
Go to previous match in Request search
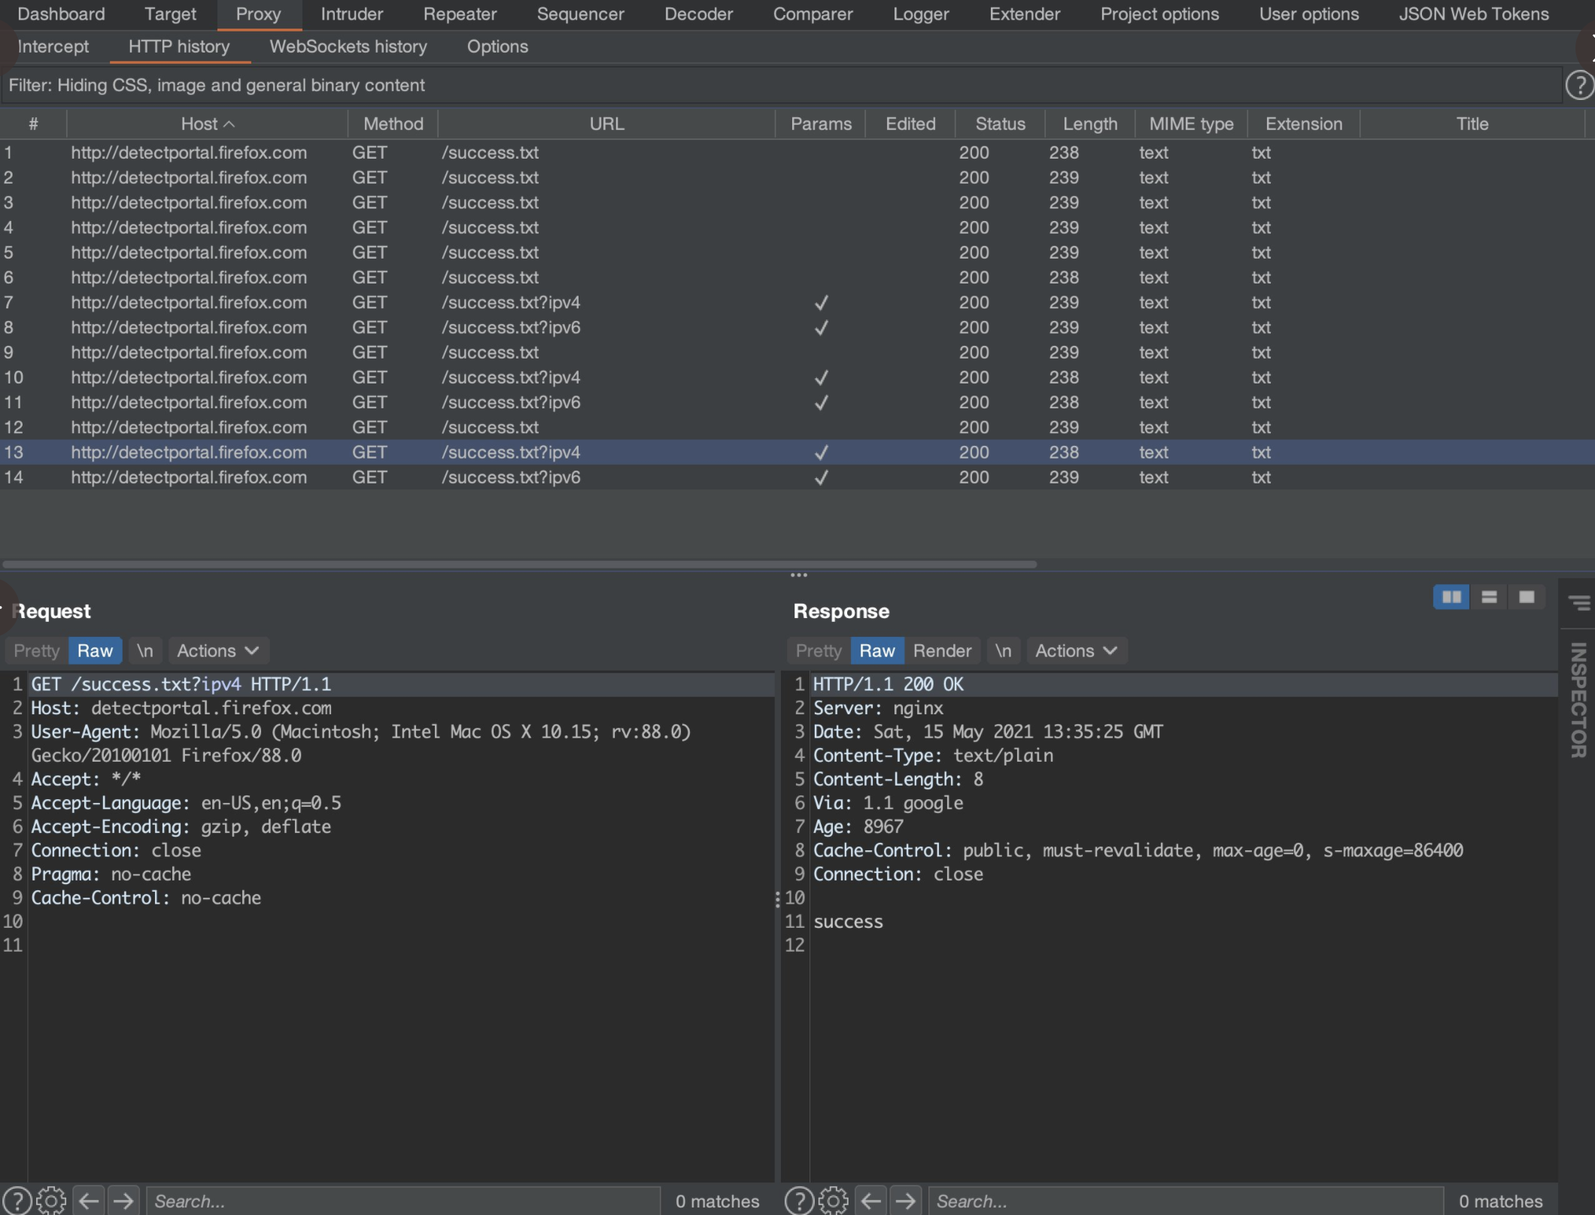point(89,1201)
